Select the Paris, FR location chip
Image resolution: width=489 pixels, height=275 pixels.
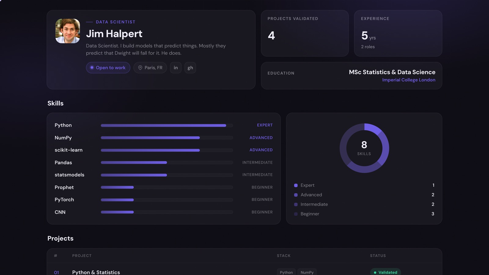150,68
